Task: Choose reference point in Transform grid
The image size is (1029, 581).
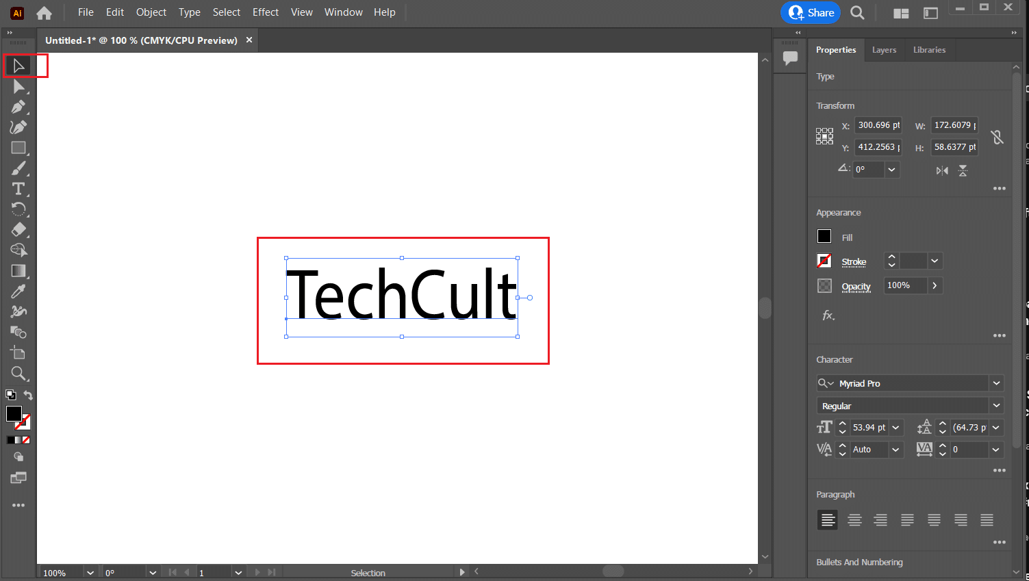Action: pyautogui.click(x=824, y=136)
